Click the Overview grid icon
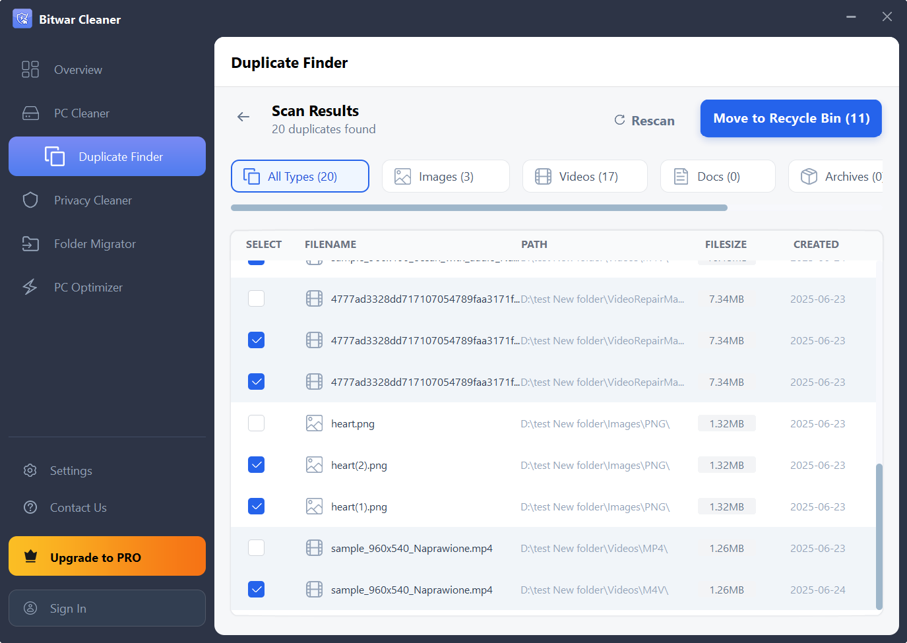Screen dimensions: 907x643 click(30, 69)
